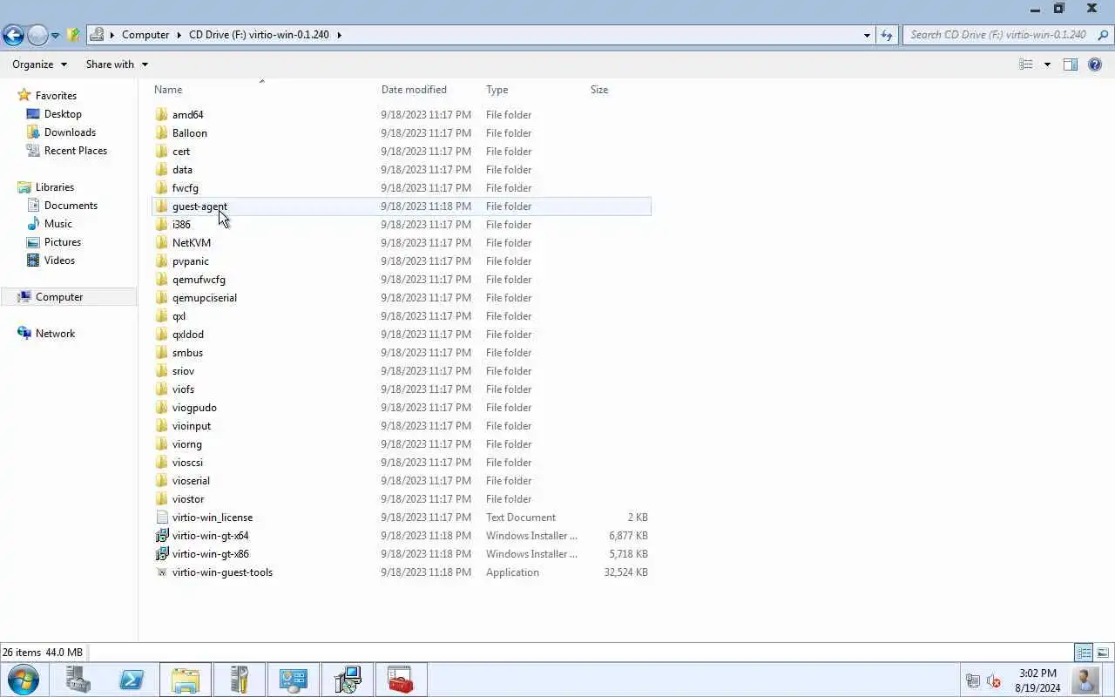Open the Help icon
1115x697 pixels.
tap(1095, 64)
